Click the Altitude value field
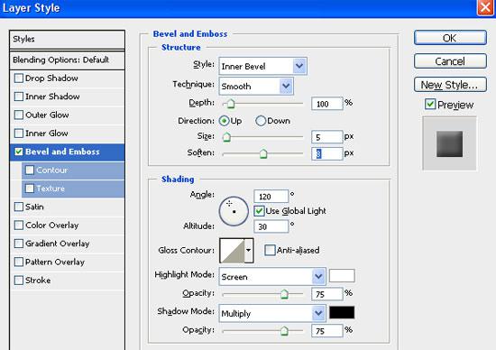Screen dimensions: 496x350 271,226
